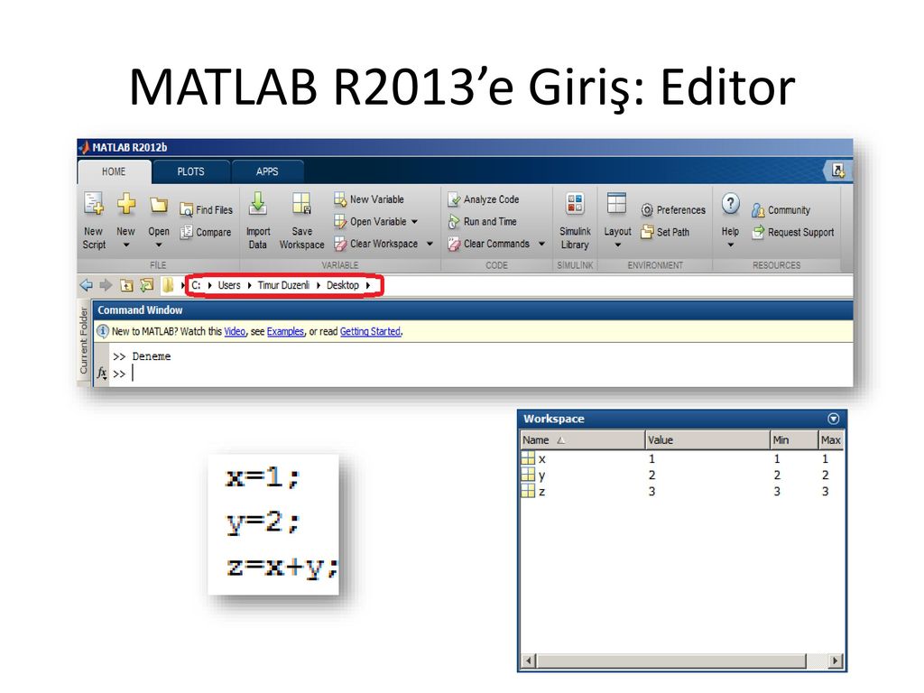Screen dimensions: 924x693
Task: Click the Run and Time button
Action: [x=482, y=222]
